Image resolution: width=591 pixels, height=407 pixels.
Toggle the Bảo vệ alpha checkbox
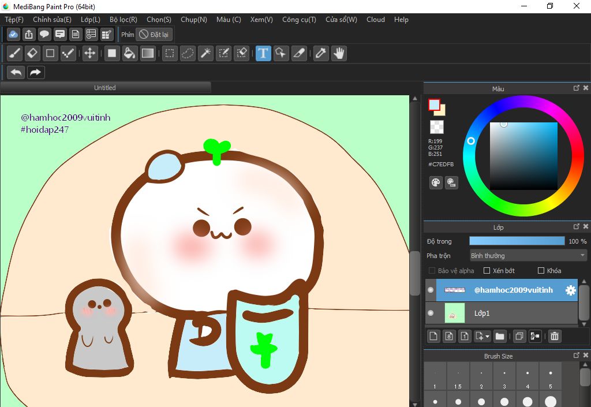pos(432,271)
